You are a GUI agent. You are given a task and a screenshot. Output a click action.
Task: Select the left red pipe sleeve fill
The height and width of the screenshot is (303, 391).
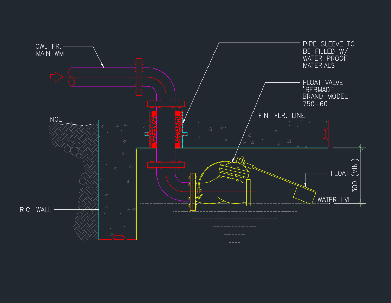pos(154,130)
